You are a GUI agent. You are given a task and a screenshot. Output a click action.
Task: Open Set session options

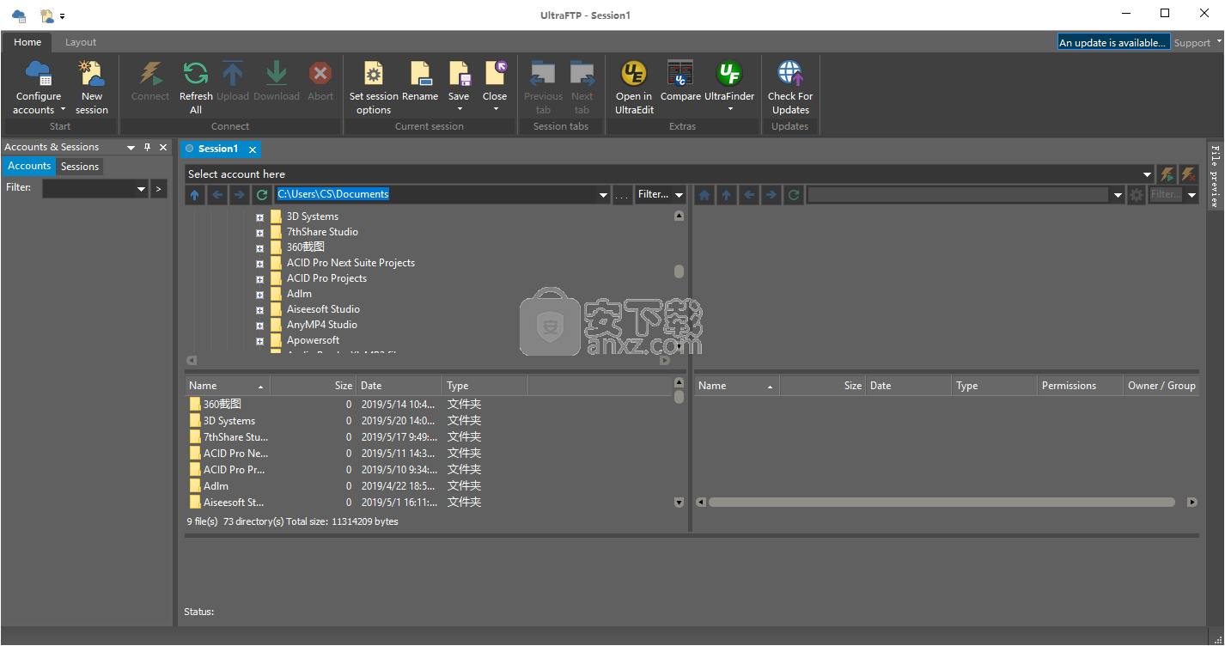374,87
